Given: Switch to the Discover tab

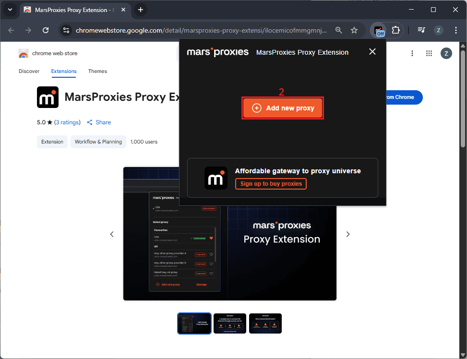Looking at the screenshot, I should [x=29, y=72].
